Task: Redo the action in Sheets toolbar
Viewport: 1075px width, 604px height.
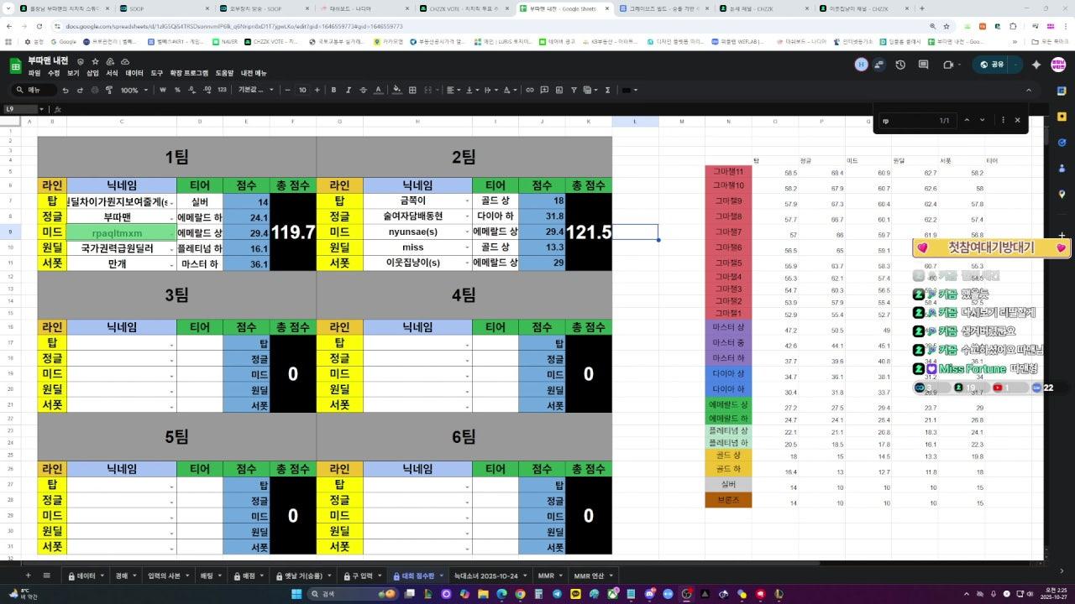Action: pos(81,90)
